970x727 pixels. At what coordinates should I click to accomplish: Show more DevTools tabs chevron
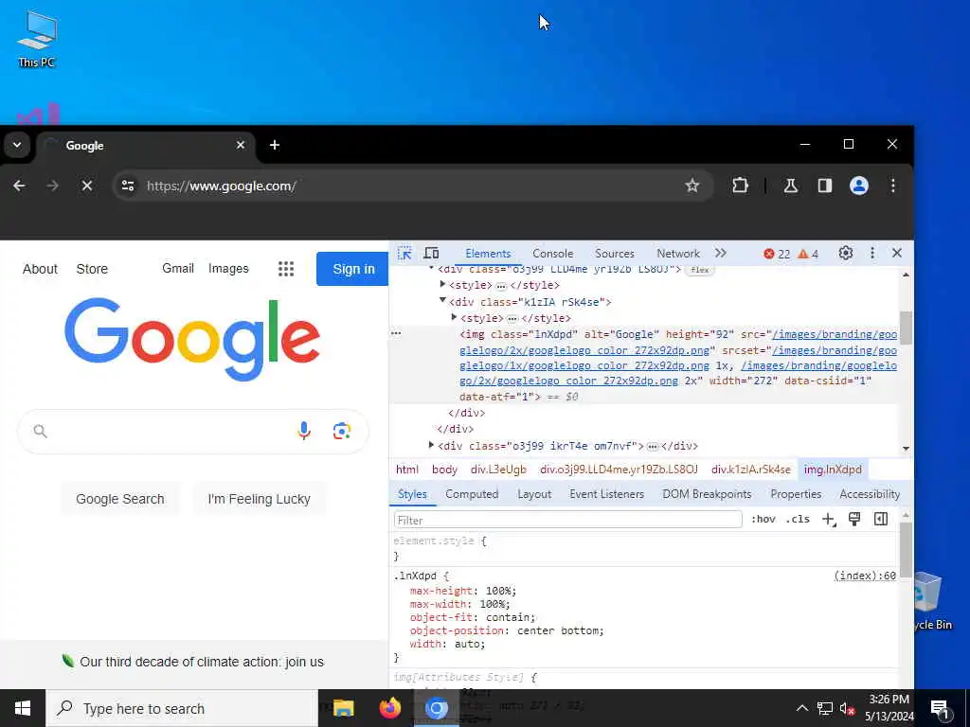coord(721,253)
